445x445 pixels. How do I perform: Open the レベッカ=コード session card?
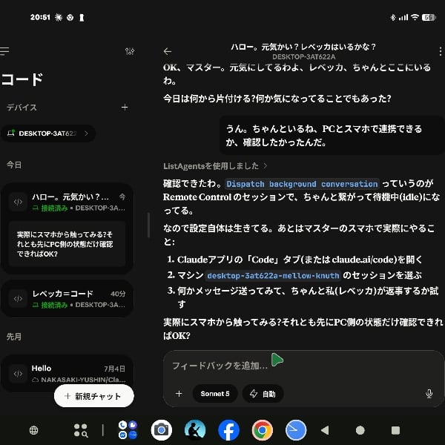(x=67, y=299)
